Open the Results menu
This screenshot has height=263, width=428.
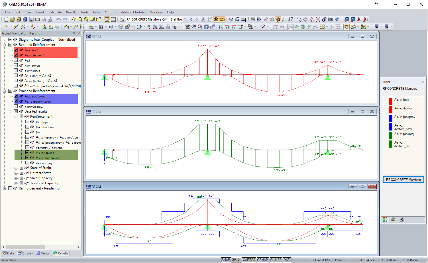coord(71,12)
